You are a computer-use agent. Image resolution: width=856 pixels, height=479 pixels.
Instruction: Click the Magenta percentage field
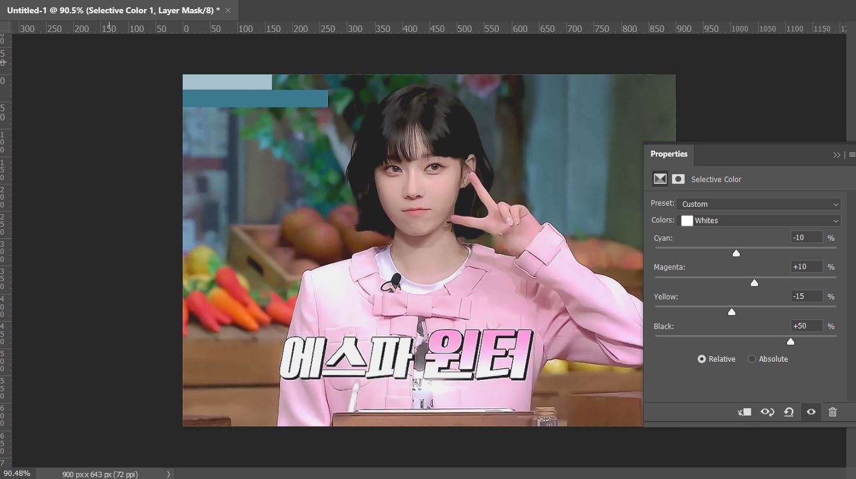806,267
